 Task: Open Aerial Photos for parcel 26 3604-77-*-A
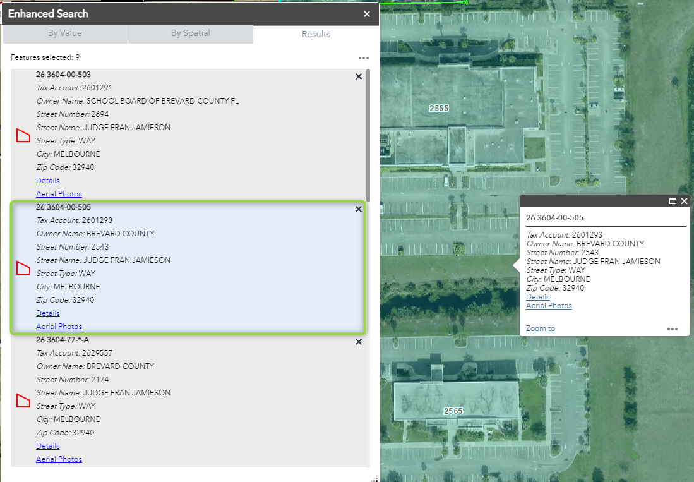point(59,459)
